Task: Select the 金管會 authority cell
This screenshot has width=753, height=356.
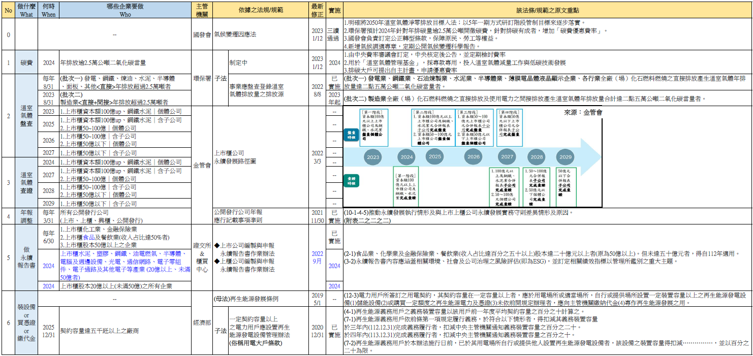Action: coord(202,165)
